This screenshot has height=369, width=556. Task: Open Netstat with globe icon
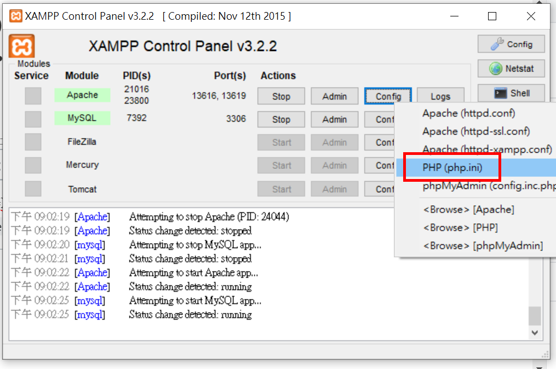[x=511, y=68]
